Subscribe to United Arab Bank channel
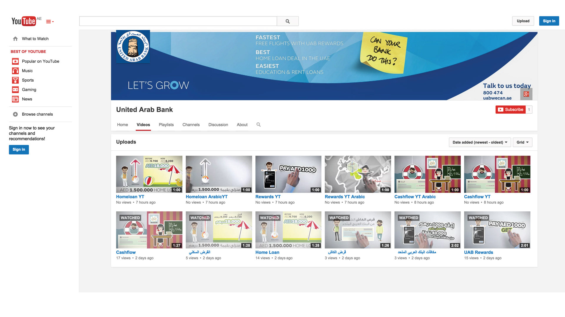565x317 pixels. [511, 109]
